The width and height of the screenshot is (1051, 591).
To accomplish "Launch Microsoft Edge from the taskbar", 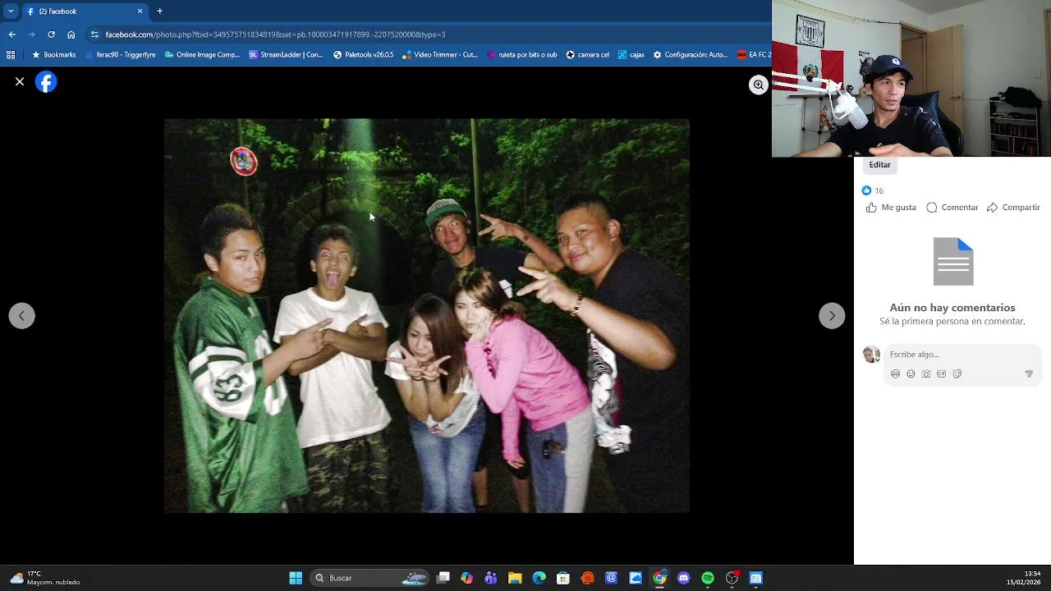I will tap(539, 578).
